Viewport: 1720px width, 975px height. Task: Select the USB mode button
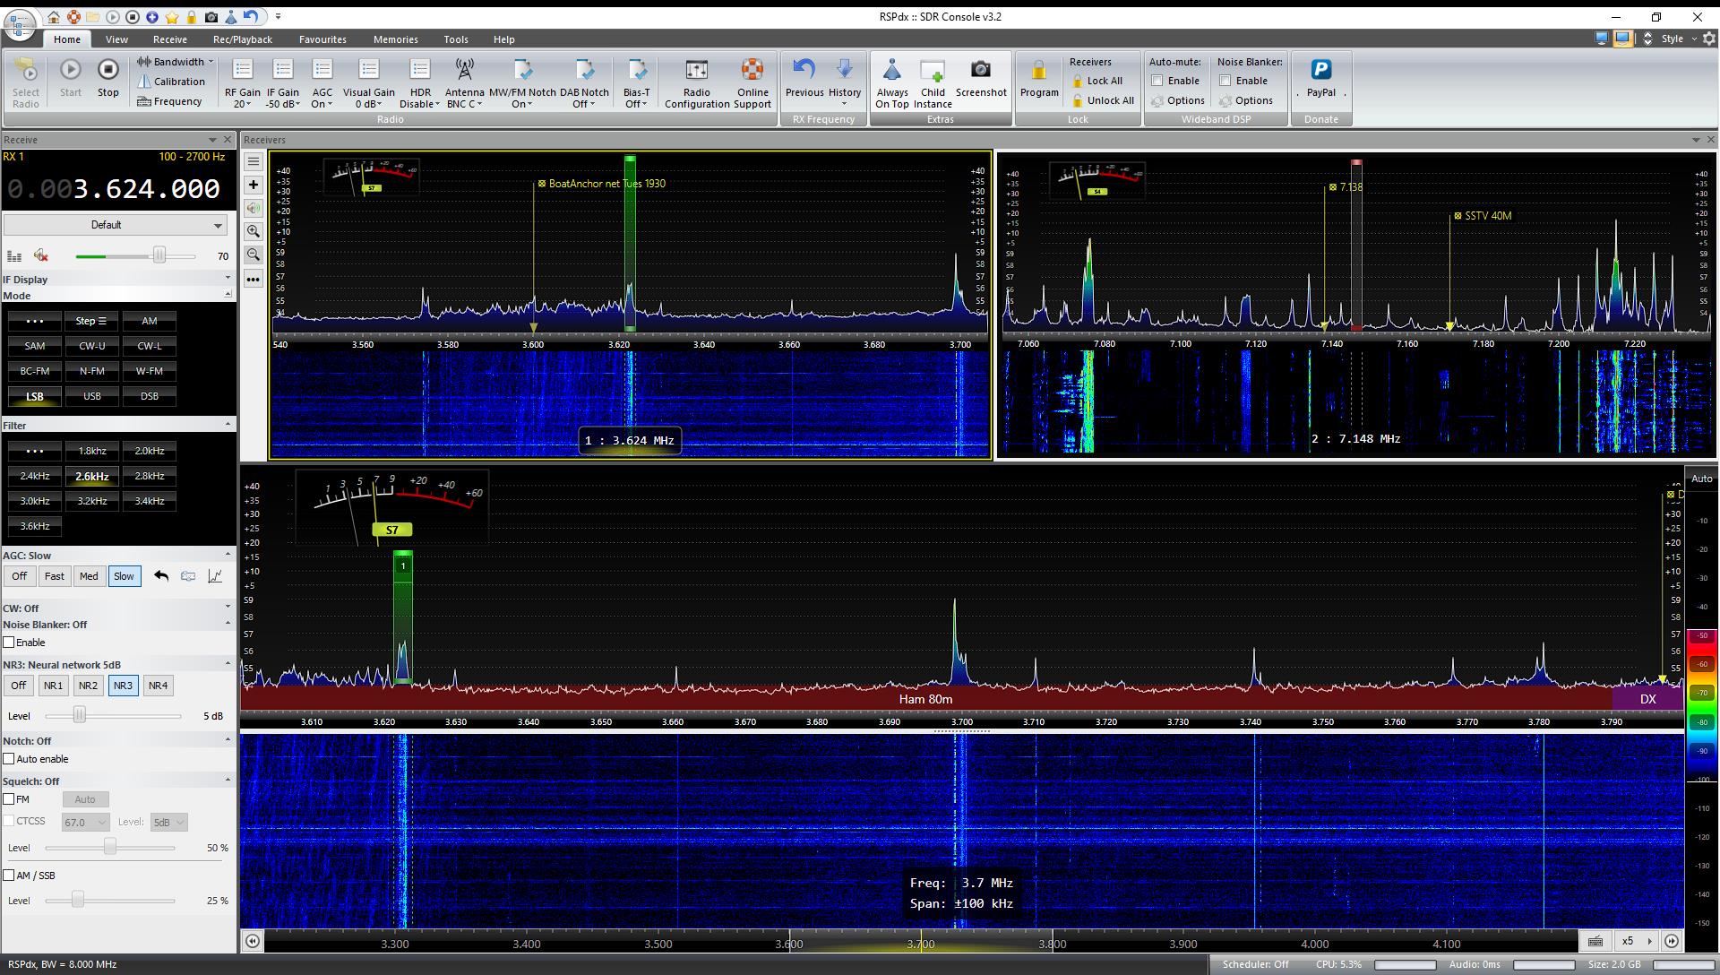pyautogui.click(x=92, y=396)
